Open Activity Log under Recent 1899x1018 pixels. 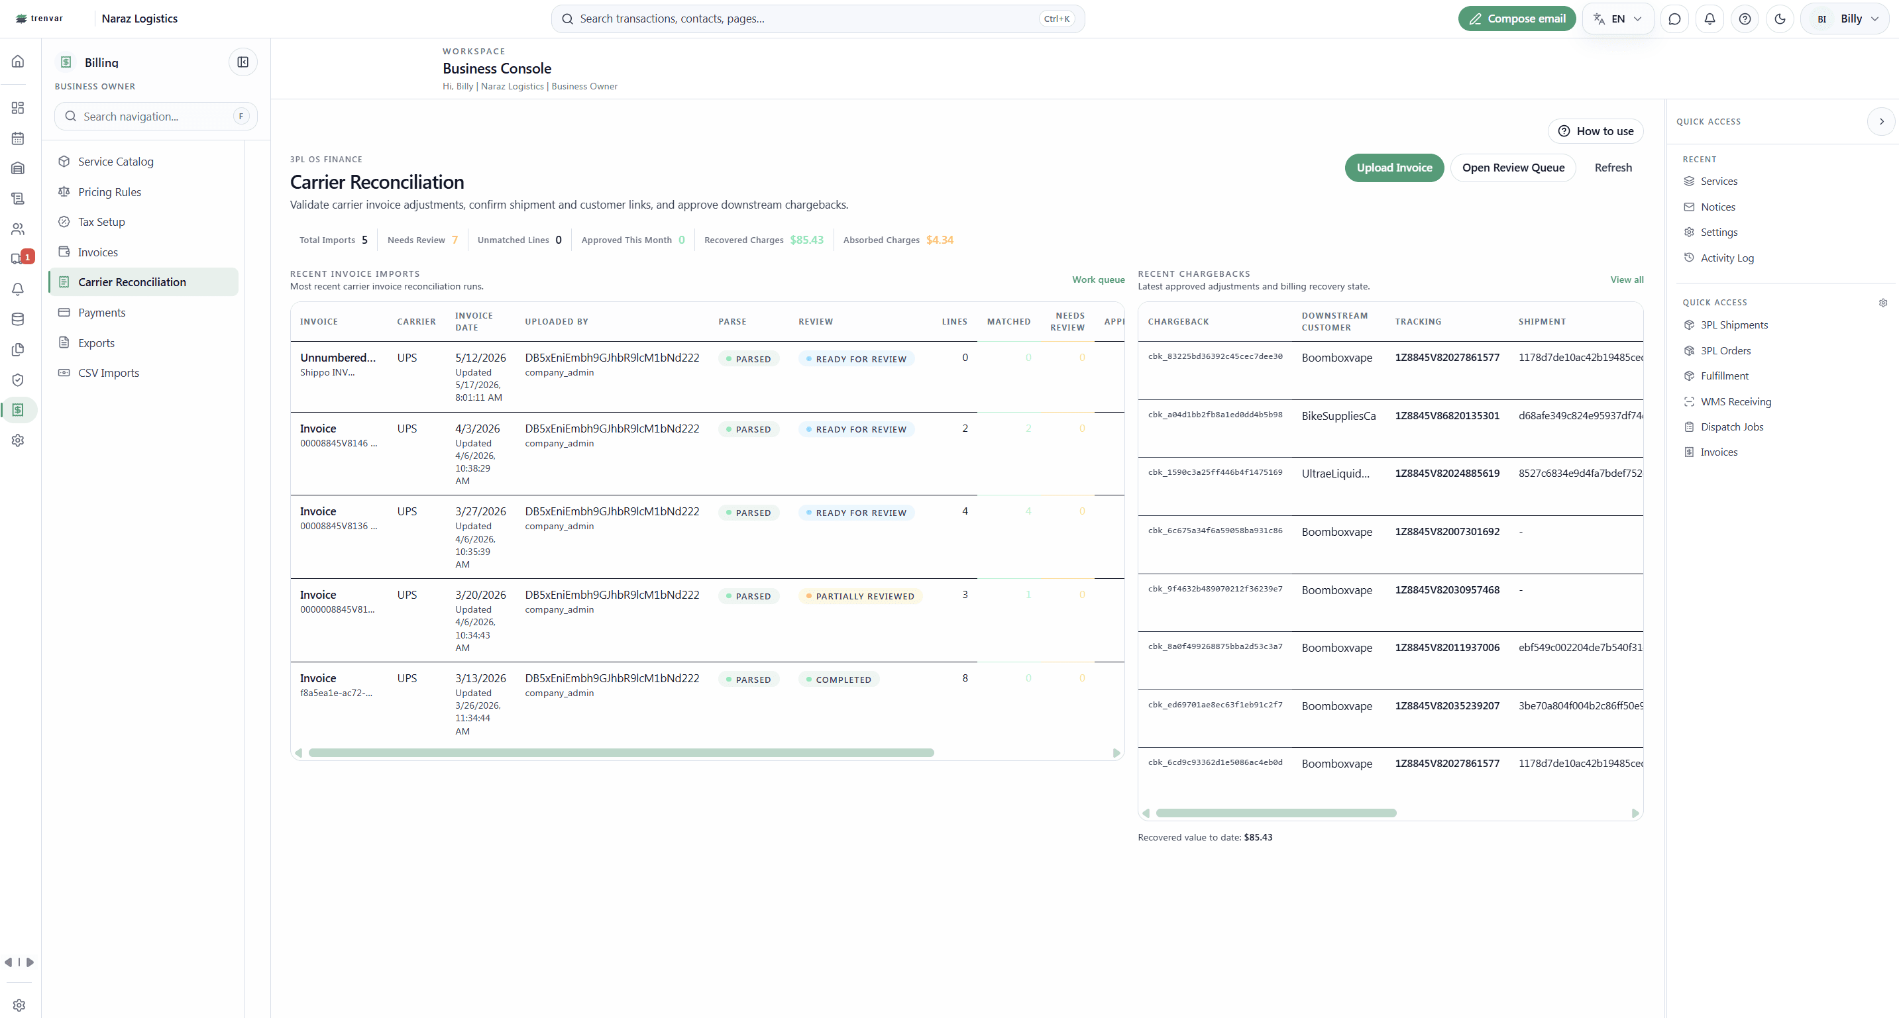click(x=1727, y=258)
